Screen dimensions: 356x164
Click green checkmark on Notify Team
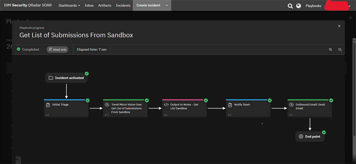click(270, 100)
